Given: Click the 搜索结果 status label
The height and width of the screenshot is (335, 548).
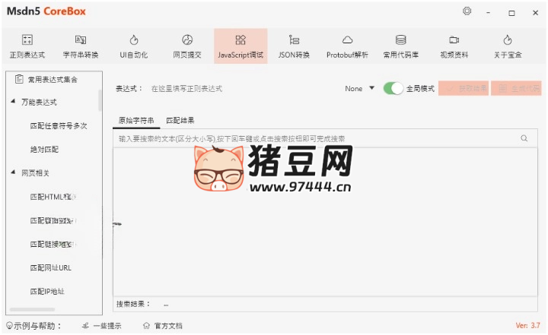Looking at the screenshot, I should click(132, 304).
